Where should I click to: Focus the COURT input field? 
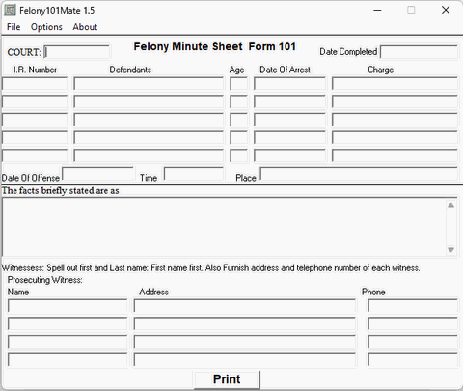pyautogui.click(x=77, y=52)
